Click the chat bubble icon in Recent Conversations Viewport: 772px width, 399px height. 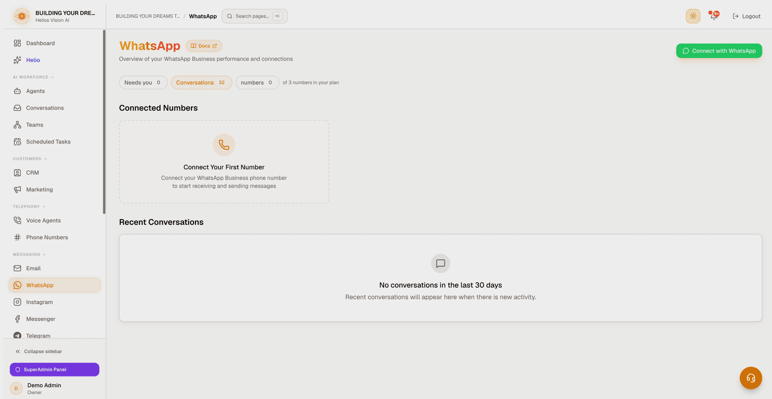click(x=441, y=263)
